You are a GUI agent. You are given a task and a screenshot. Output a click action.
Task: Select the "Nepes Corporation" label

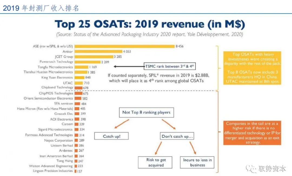[x=58, y=140]
